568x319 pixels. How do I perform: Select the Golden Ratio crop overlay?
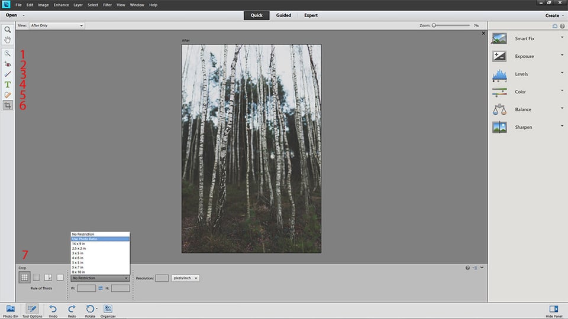coord(48,278)
